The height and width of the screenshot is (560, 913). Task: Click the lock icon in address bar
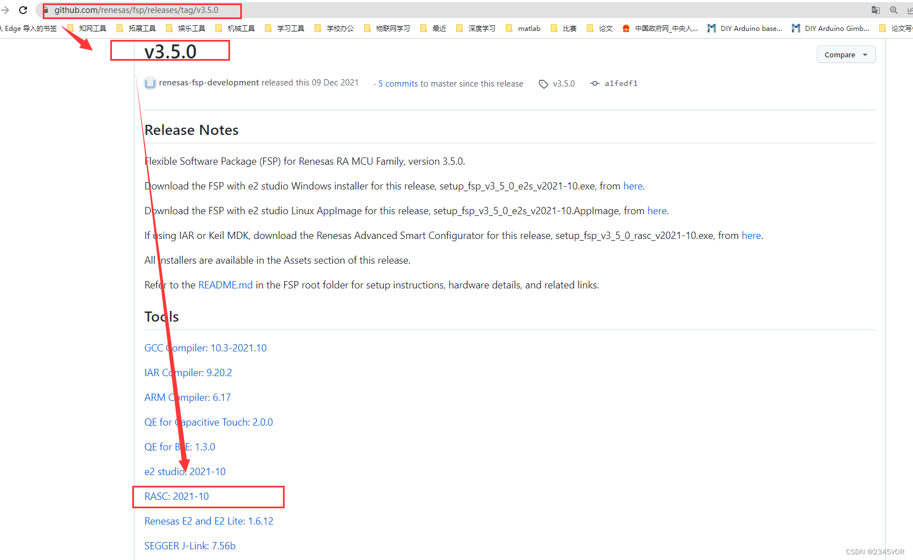click(x=46, y=10)
